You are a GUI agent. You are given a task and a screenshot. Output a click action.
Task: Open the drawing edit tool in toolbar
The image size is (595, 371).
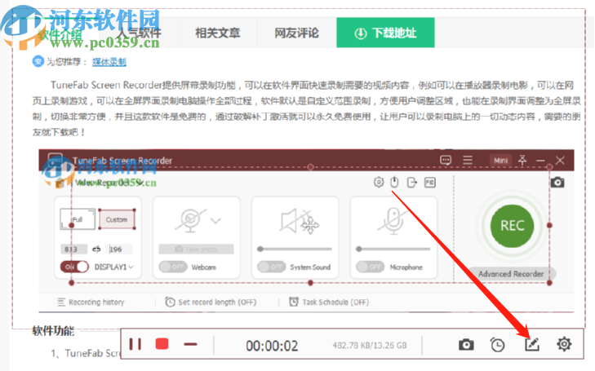pyautogui.click(x=532, y=344)
